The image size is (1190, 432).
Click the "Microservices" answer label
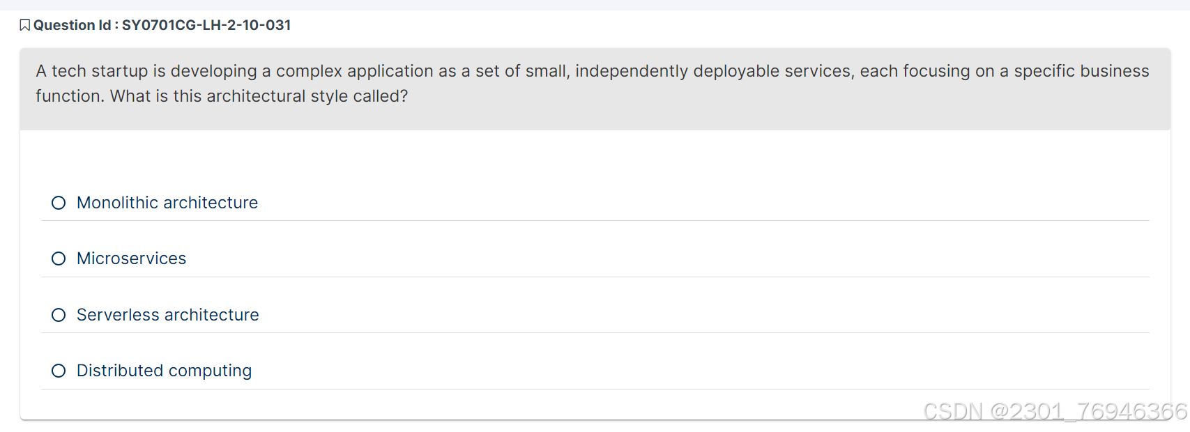pyautogui.click(x=132, y=259)
